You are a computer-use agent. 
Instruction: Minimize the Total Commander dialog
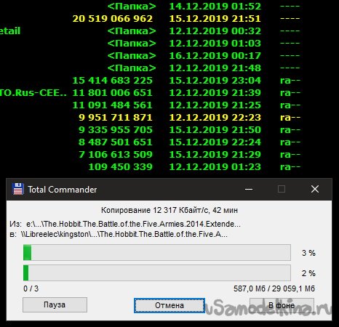(x=249, y=189)
